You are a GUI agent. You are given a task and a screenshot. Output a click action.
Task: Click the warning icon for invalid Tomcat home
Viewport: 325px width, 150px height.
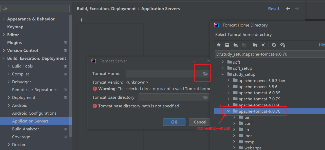[95, 89]
